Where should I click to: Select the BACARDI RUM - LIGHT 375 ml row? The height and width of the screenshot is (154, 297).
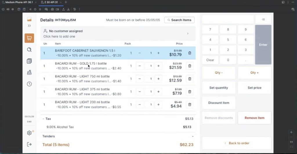tap(118, 92)
